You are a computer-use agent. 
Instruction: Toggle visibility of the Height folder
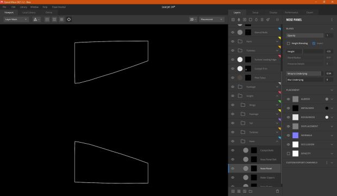pos(233,96)
